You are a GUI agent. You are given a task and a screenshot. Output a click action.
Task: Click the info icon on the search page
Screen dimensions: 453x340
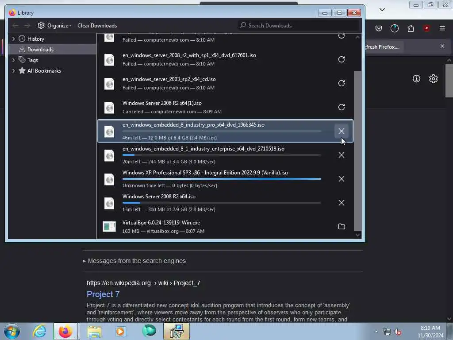point(416,79)
